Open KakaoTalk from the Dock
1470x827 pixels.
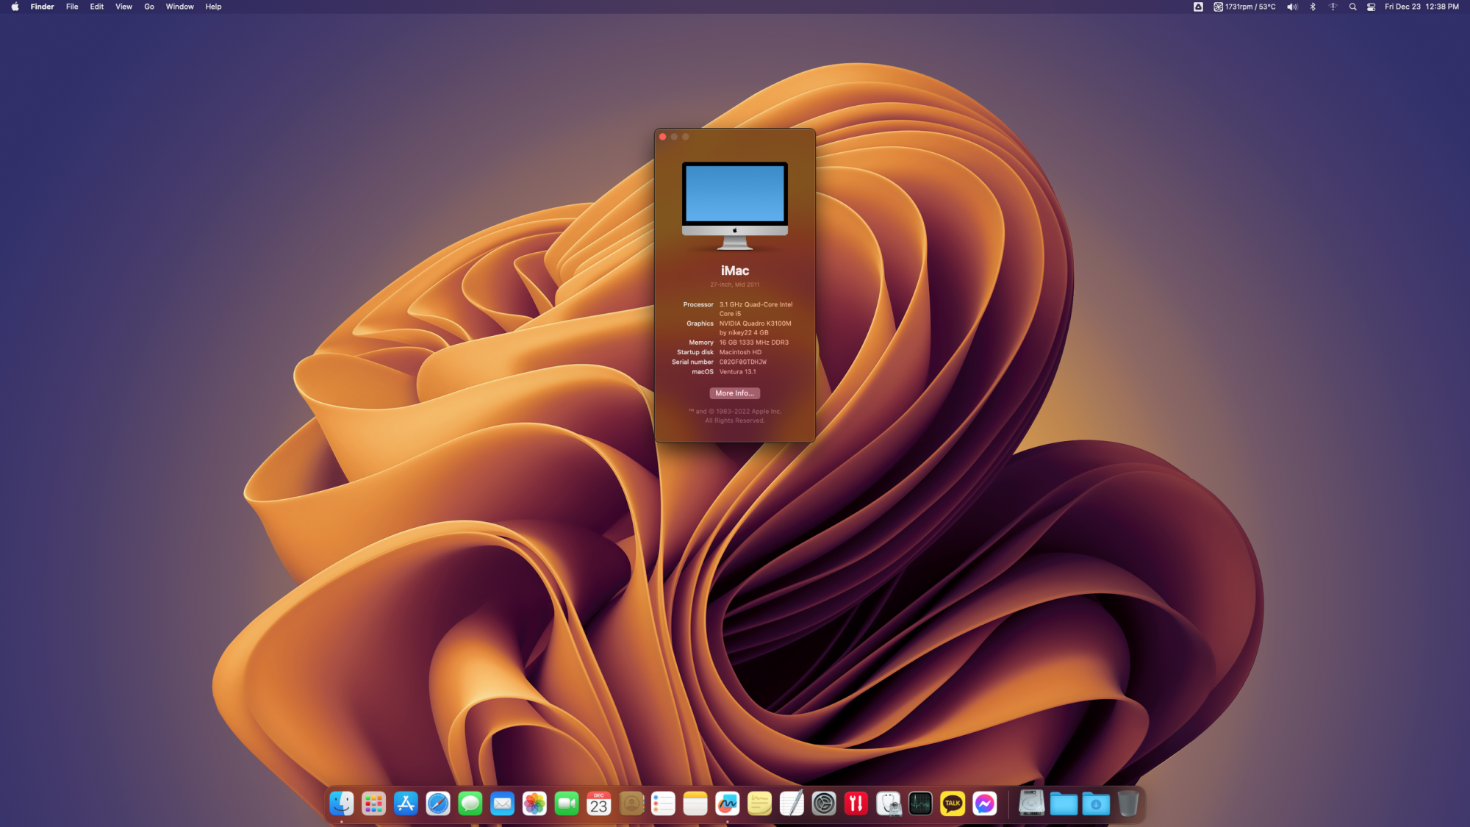coord(953,803)
